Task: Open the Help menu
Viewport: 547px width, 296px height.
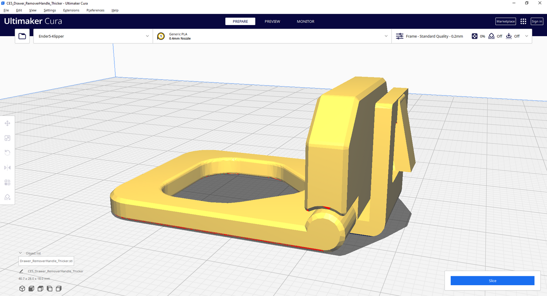Action: (115, 10)
